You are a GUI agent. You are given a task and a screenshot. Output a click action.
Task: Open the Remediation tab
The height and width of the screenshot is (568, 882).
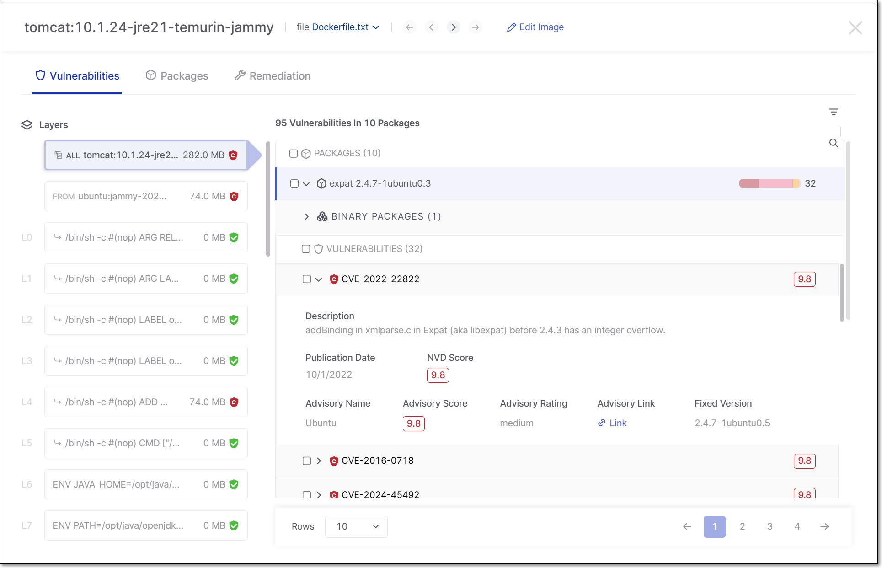[x=273, y=76]
